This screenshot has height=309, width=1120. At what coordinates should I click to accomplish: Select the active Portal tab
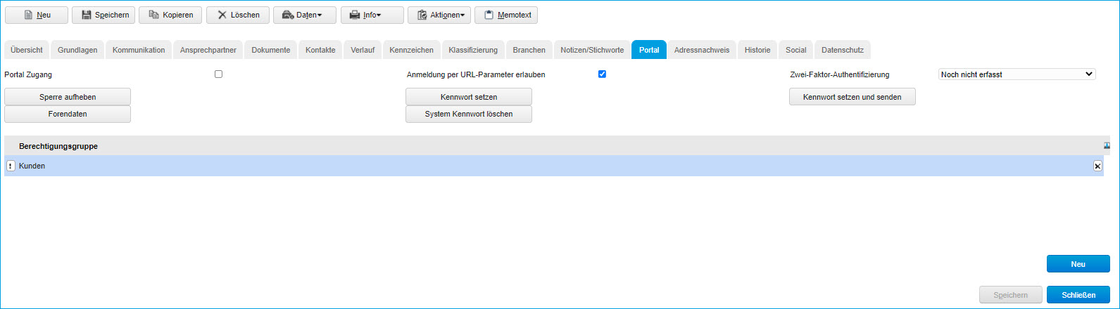649,50
